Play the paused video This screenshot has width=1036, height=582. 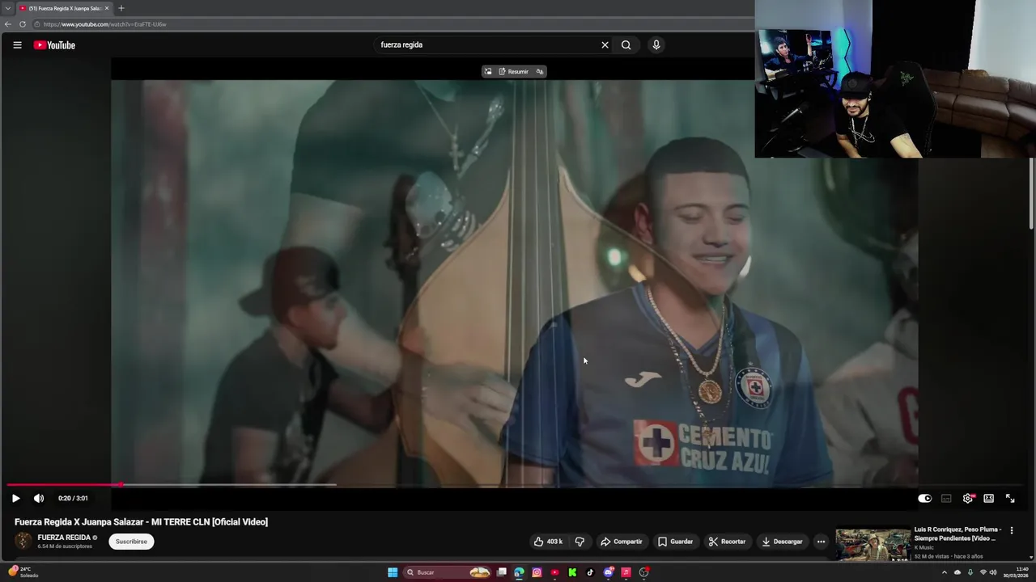point(15,498)
